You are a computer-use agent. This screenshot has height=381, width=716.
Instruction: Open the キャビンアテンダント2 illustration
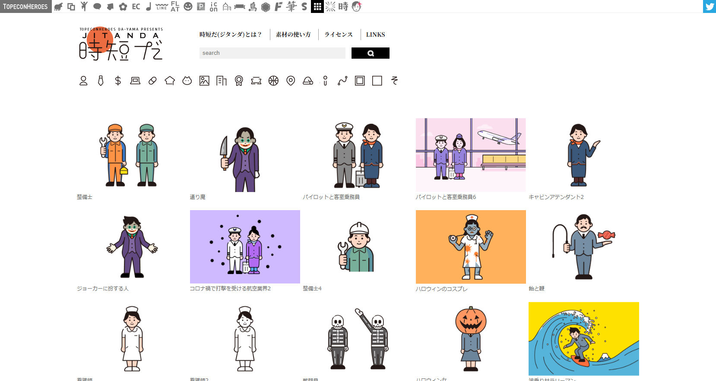pyautogui.click(x=584, y=155)
